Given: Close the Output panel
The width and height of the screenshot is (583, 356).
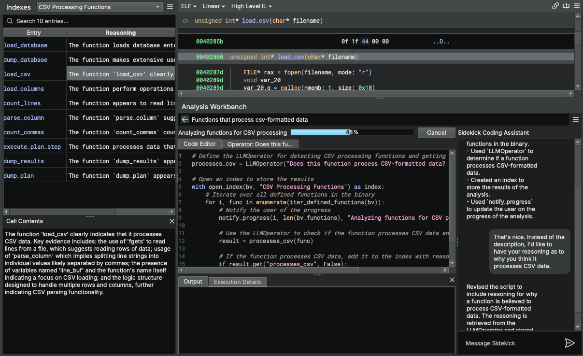Looking at the screenshot, I should coord(452,280).
